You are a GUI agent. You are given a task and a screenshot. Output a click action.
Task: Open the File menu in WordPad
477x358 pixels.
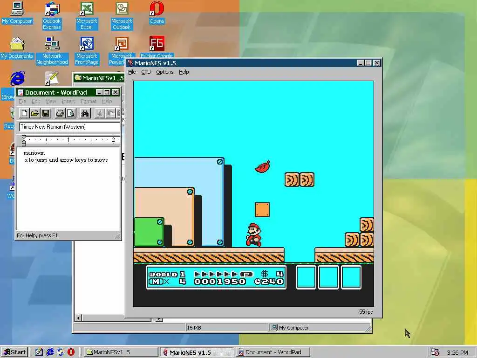click(22, 101)
